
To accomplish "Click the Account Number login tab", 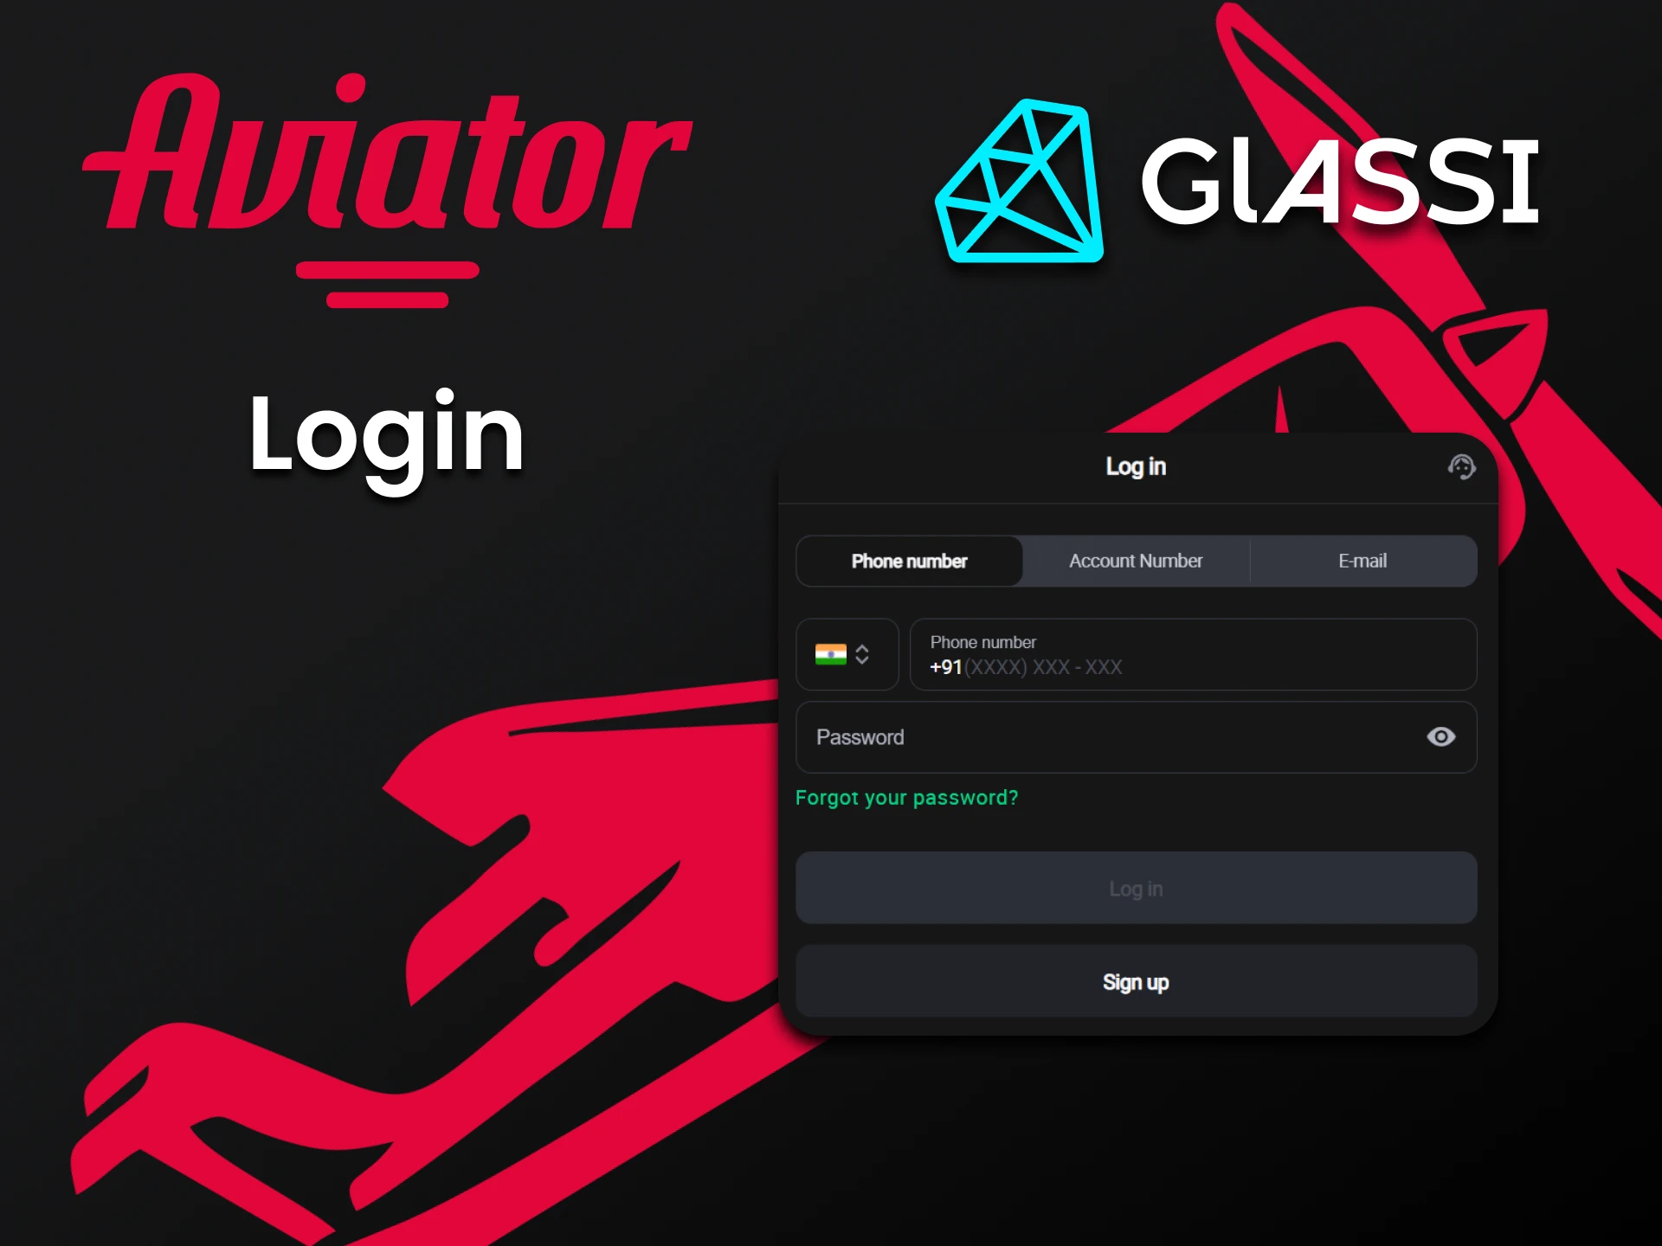I will click(1132, 560).
